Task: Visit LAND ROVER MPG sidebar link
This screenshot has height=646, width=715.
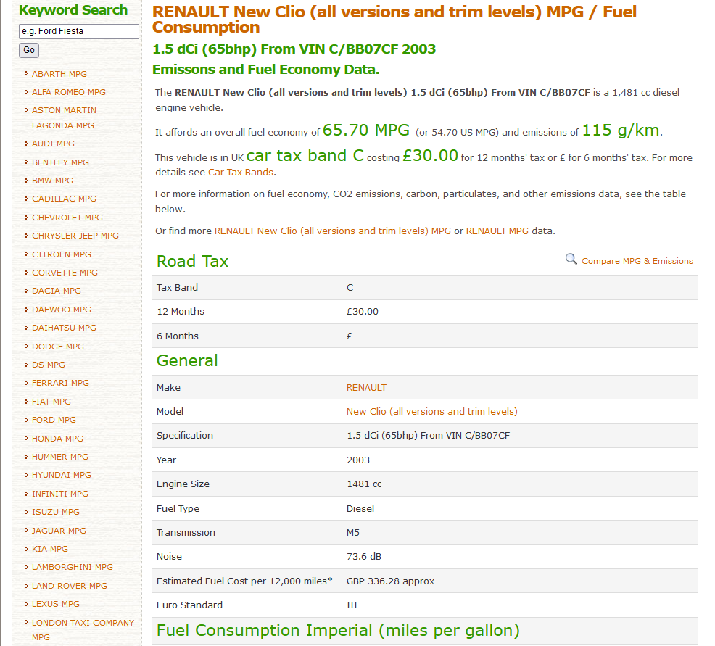Action: (69, 586)
